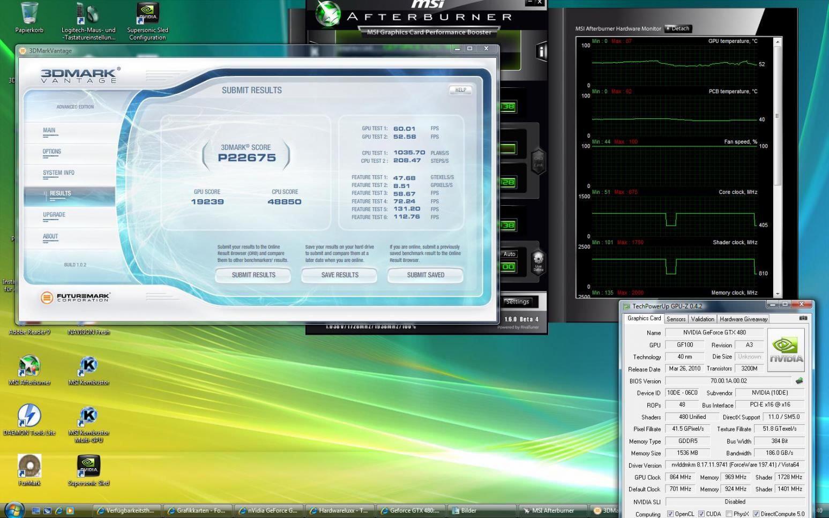Click the Submit Results button
This screenshot has width=829, height=518.
tap(253, 275)
